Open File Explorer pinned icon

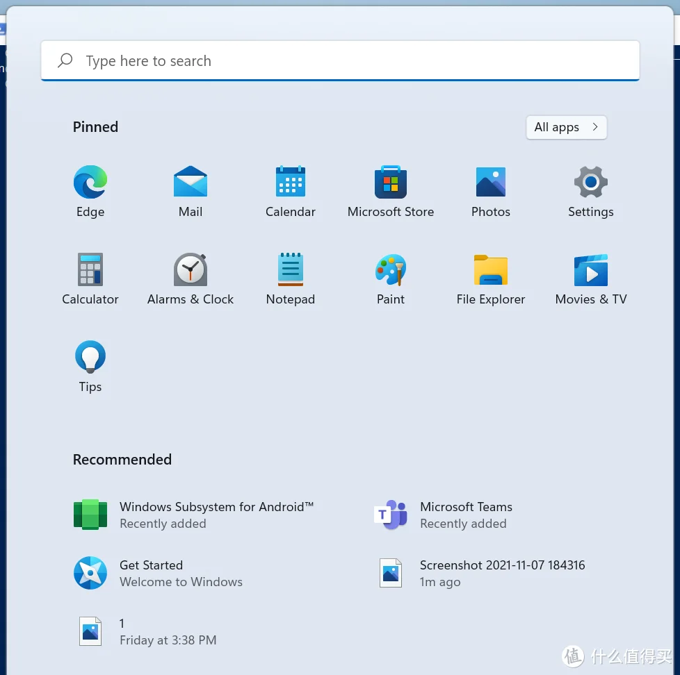point(490,269)
